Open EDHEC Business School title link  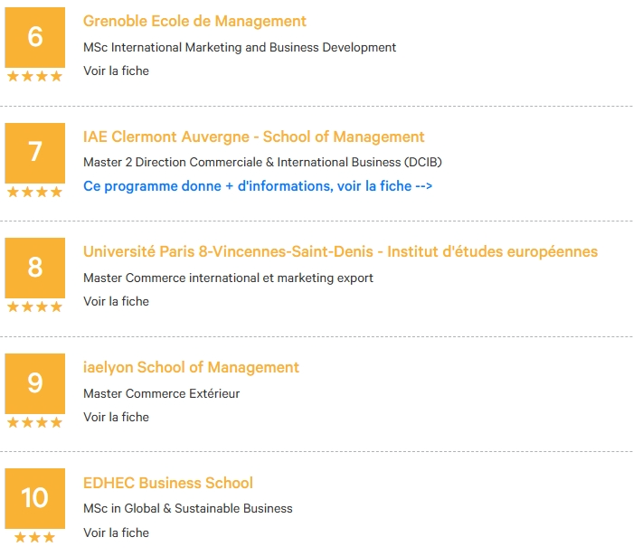(168, 483)
